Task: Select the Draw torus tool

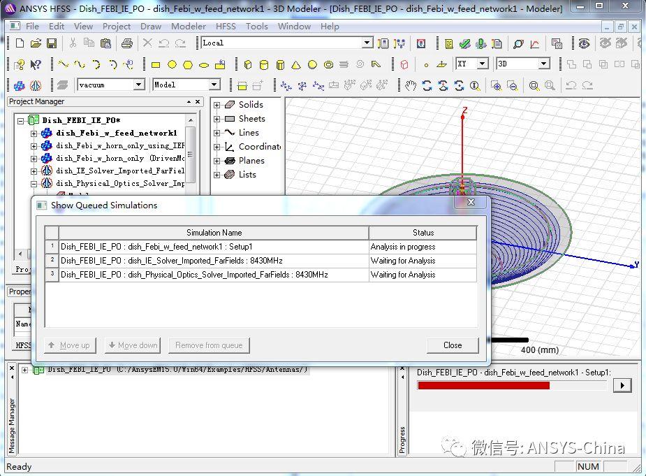Action: coord(328,65)
